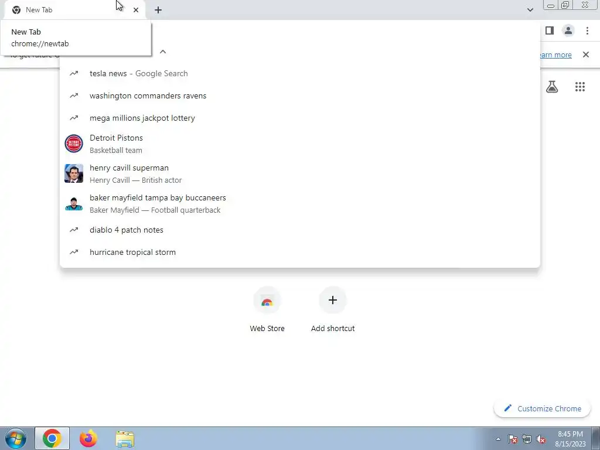This screenshot has height=450, width=600.
Task: Open Customize Chrome button
Action: pyautogui.click(x=543, y=408)
